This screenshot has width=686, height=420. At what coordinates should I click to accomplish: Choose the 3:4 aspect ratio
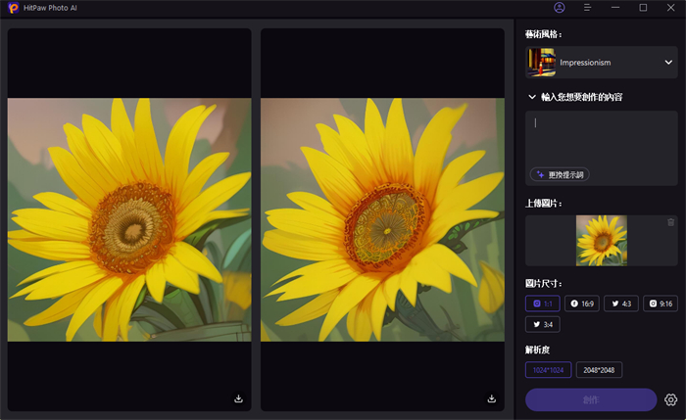(542, 324)
